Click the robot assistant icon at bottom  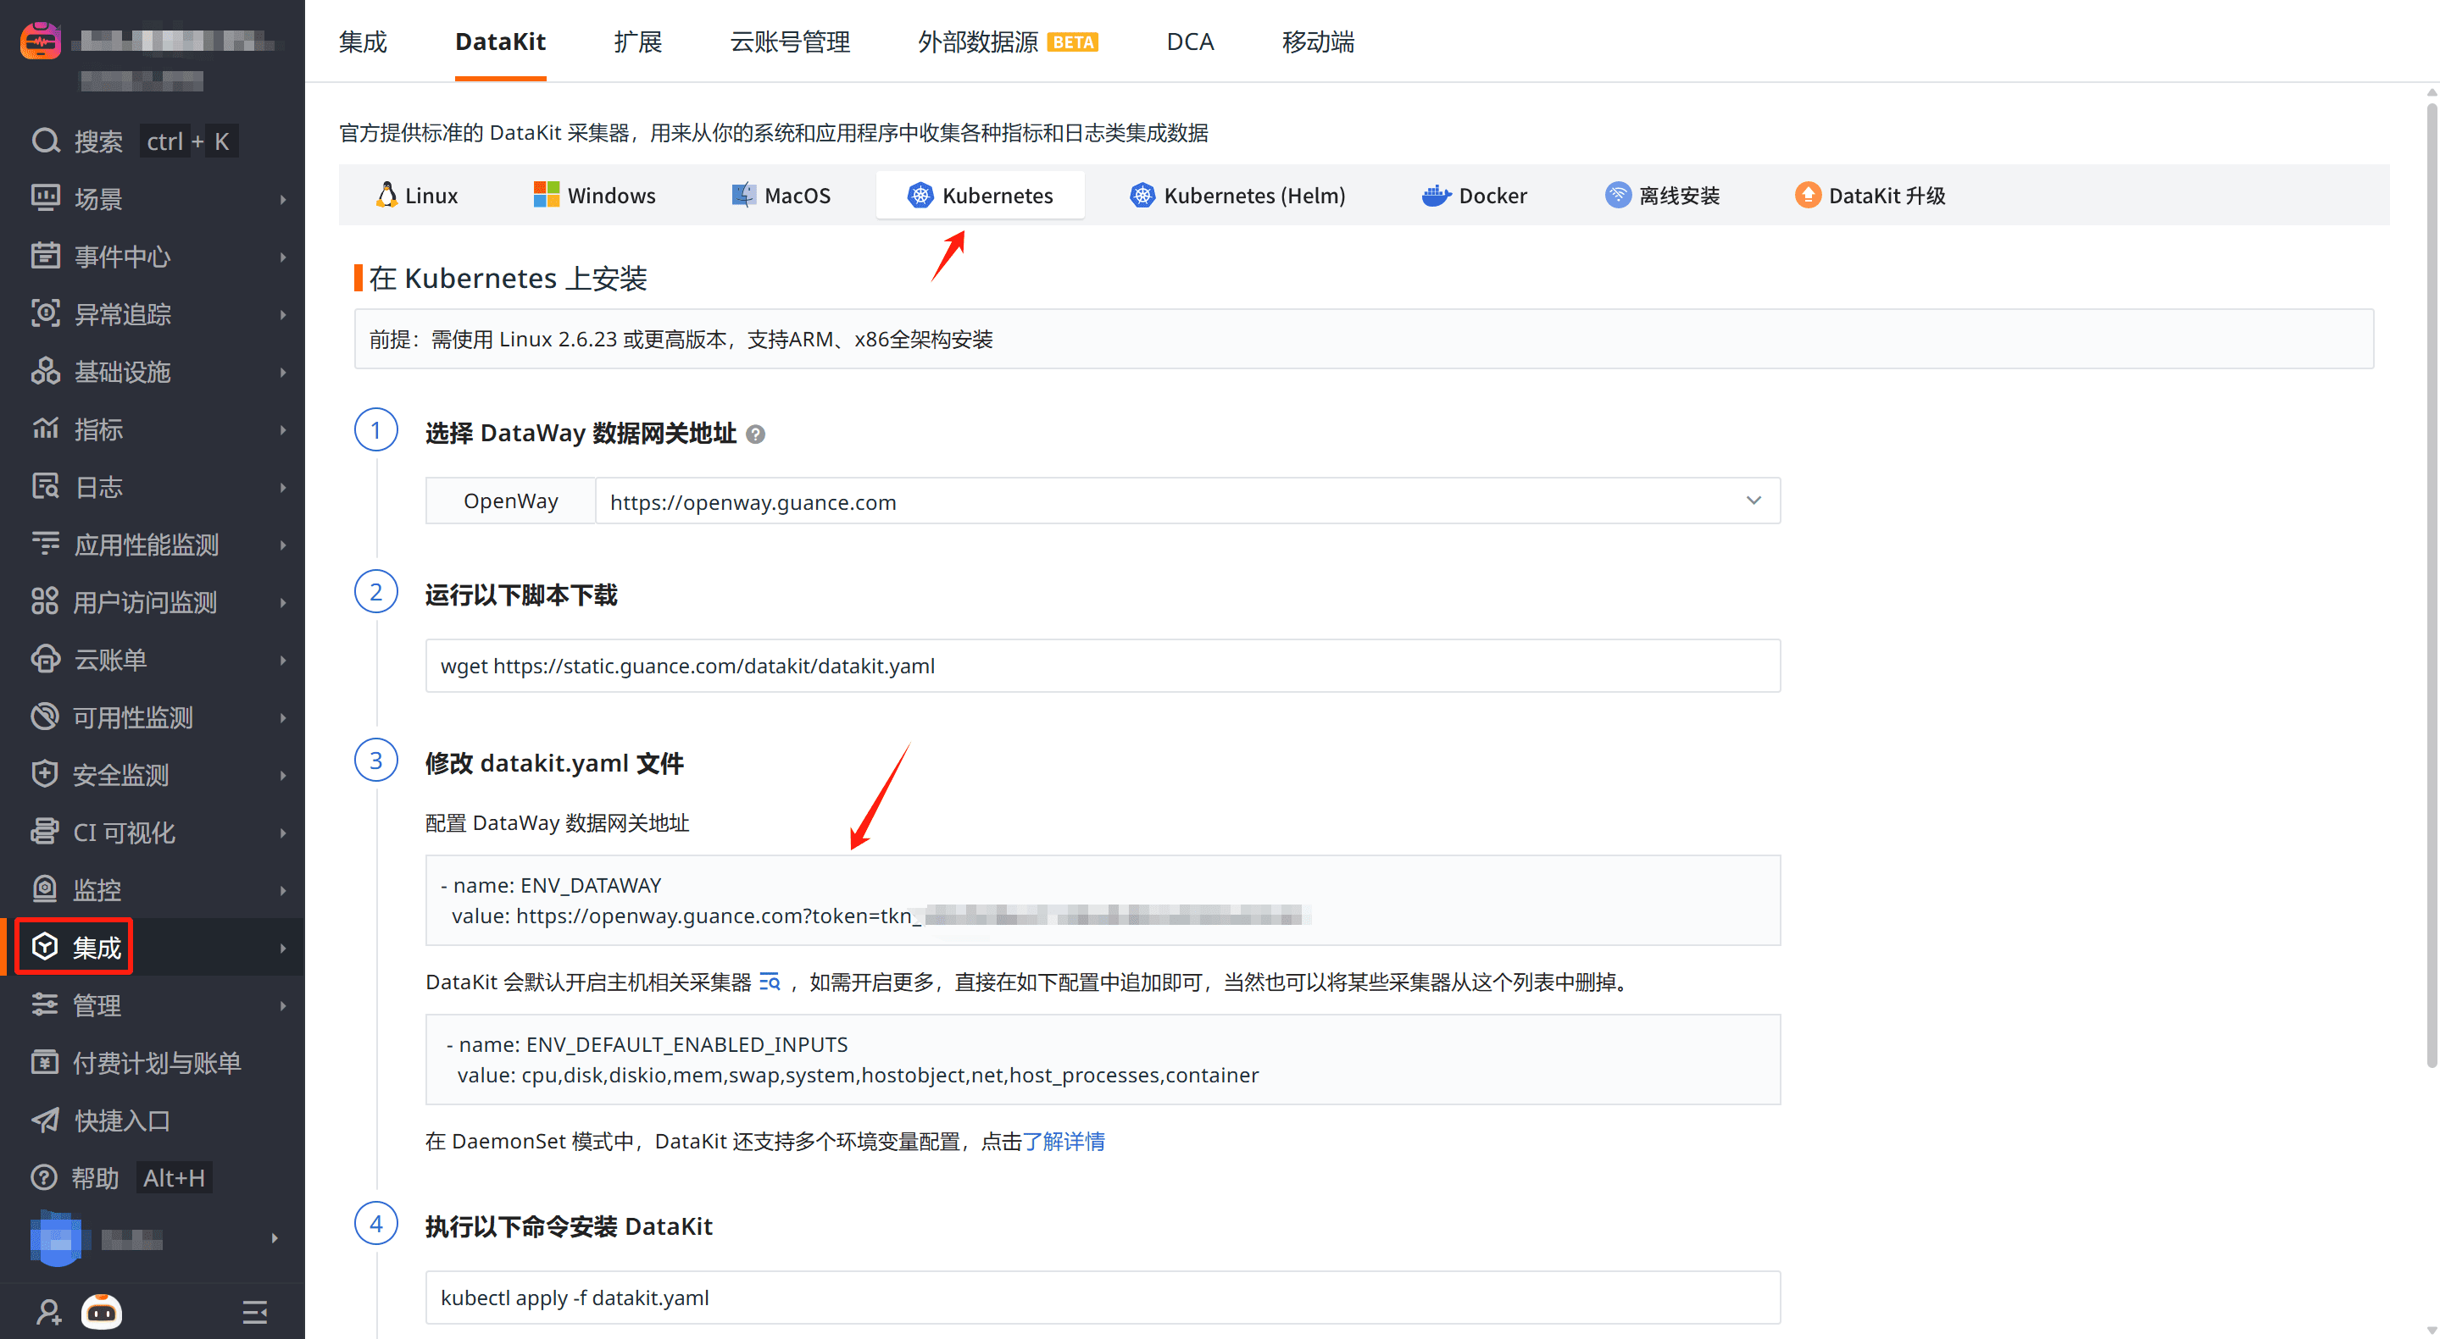pyautogui.click(x=102, y=1312)
